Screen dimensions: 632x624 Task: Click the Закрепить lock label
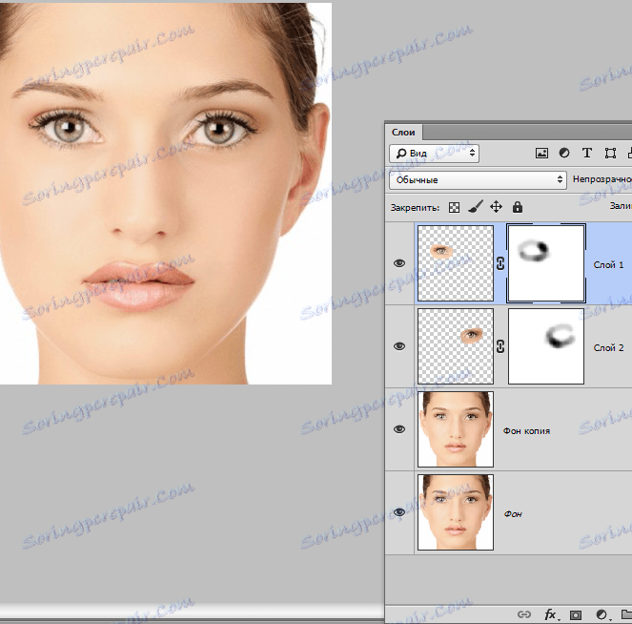pos(415,208)
